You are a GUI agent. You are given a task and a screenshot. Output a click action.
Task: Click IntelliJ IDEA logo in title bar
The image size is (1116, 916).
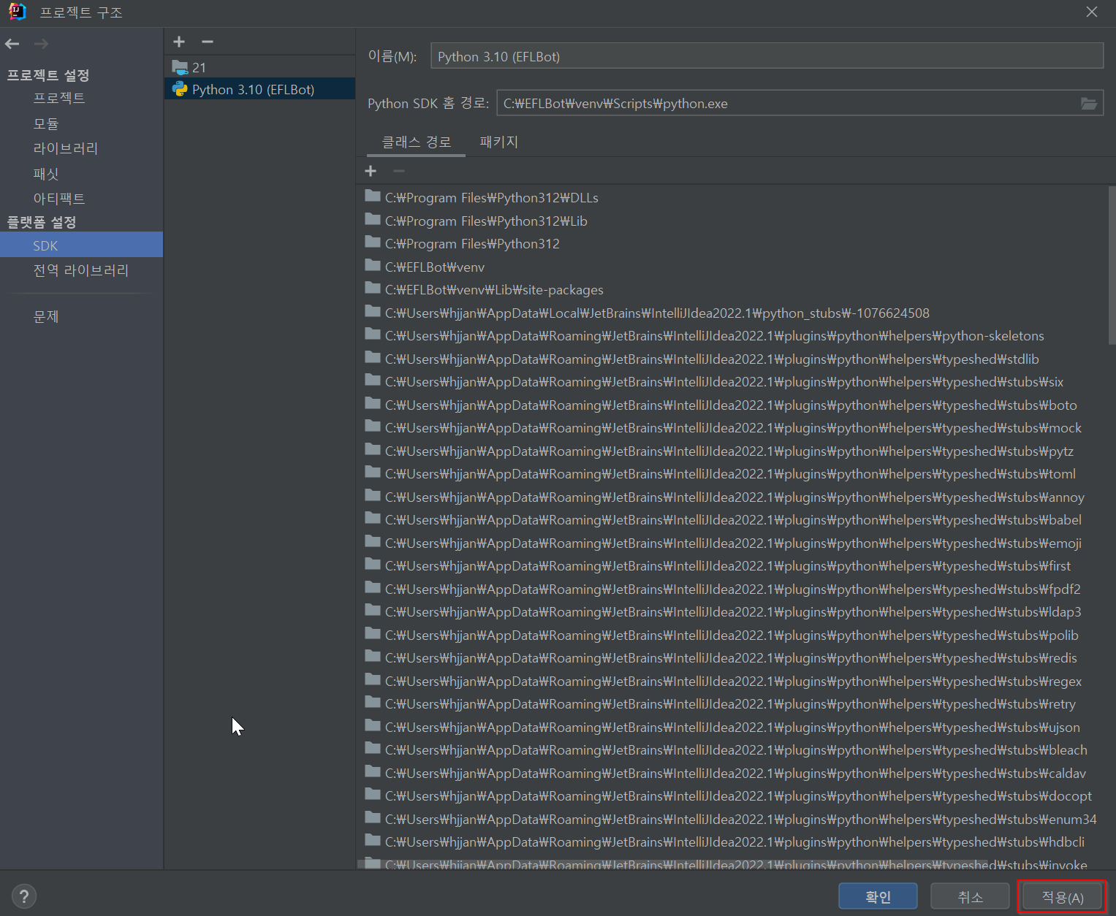(x=18, y=12)
